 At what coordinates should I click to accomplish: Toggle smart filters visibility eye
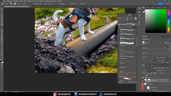pos(146,87)
